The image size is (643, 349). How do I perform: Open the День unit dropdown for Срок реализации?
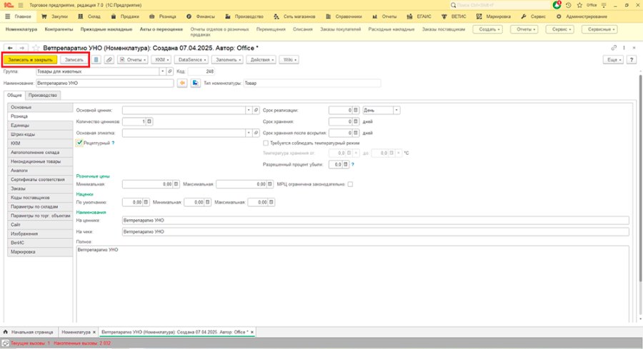(x=397, y=110)
